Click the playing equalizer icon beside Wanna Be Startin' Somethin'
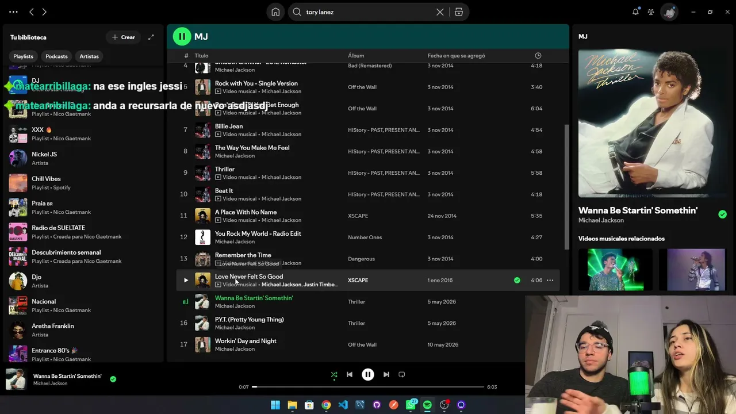This screenshot has width=736, height=414. (x=185, y=302)
